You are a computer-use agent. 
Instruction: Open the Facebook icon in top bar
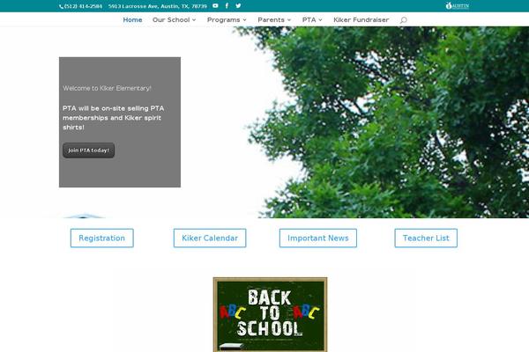pos(227,6)
